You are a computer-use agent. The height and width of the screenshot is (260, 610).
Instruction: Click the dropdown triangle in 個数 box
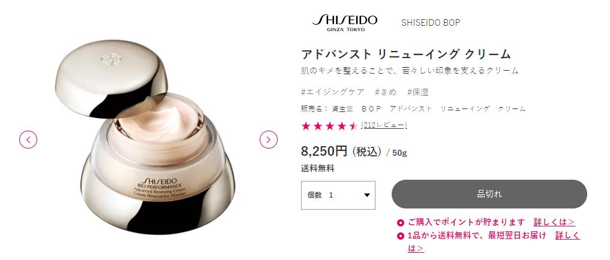366,195
